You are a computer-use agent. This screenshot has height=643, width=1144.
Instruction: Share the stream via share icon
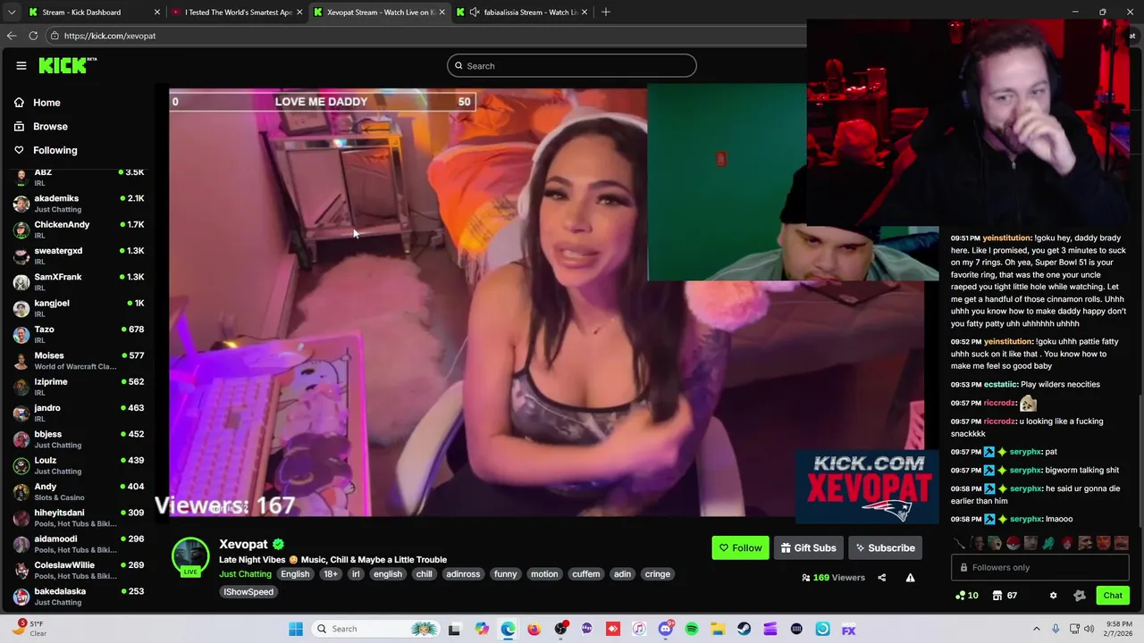click(881, 578)
